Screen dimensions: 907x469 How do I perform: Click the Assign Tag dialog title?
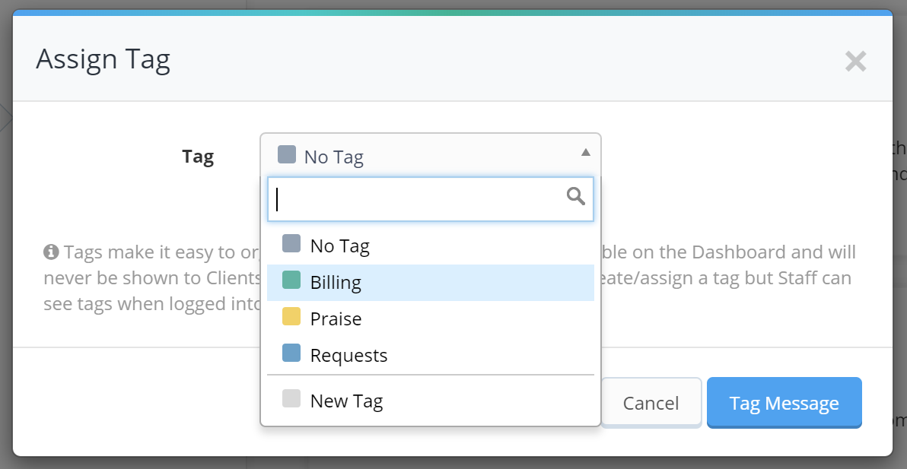(x=103, y=59)
